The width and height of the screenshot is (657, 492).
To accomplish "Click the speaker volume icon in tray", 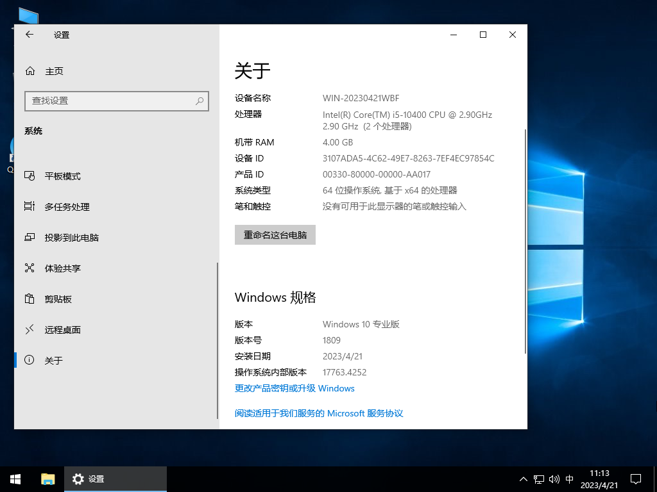I will (x=554, y=479).
